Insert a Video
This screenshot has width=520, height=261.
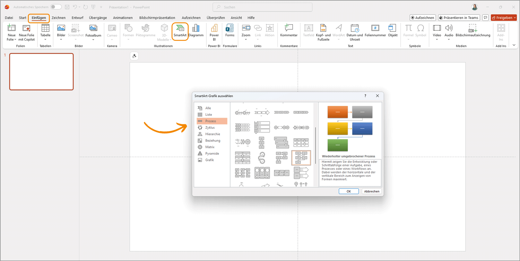(x=437, y=31)
